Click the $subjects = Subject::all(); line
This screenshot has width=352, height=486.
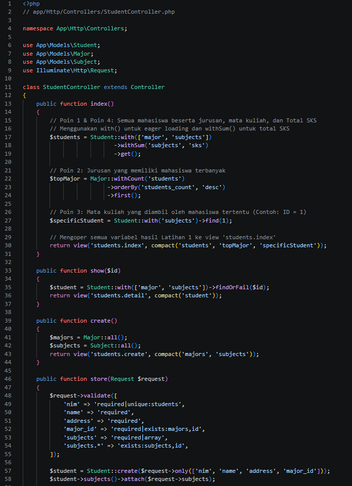tap(96, 345)
